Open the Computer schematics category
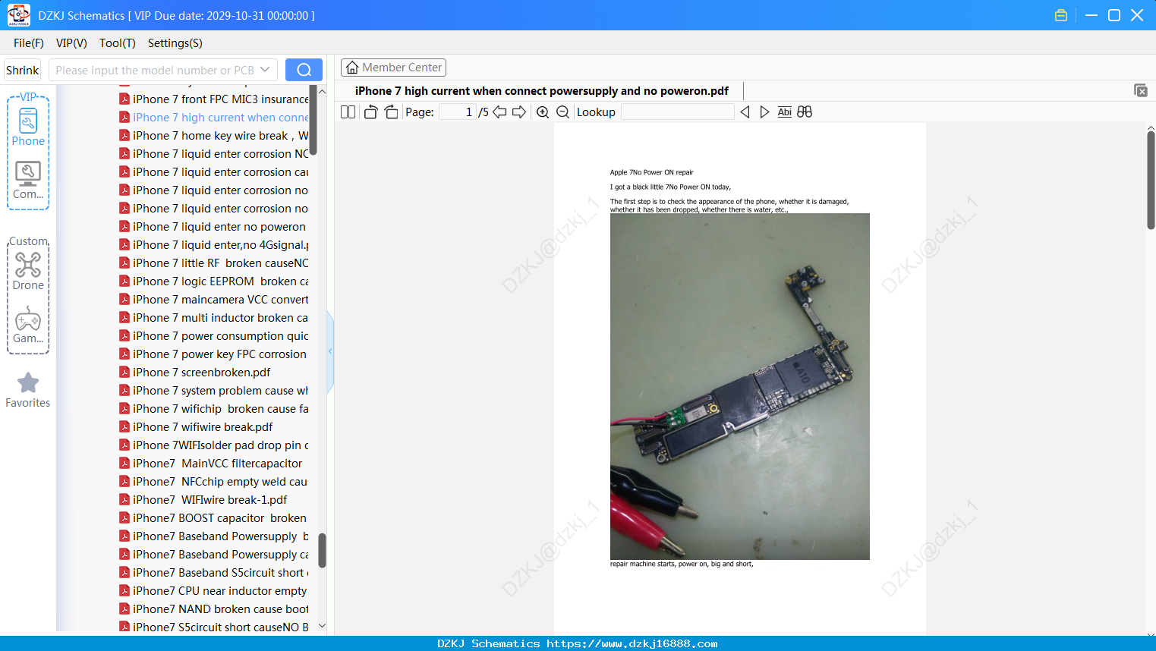Image resolution: width=1156 pixels, height=651 pixels. coord(28,181)
